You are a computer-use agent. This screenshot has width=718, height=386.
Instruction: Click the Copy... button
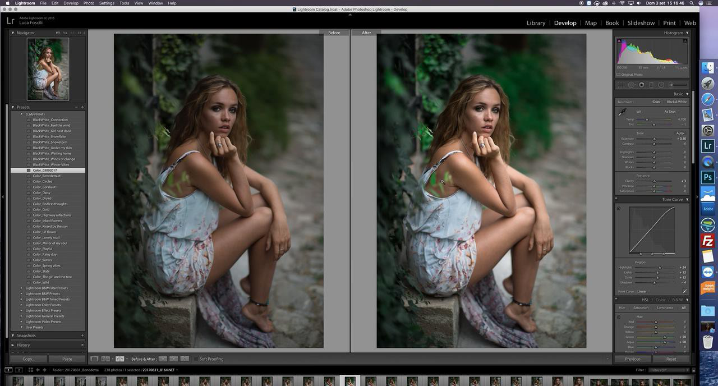pyautogui.click(x=29, y=359)
